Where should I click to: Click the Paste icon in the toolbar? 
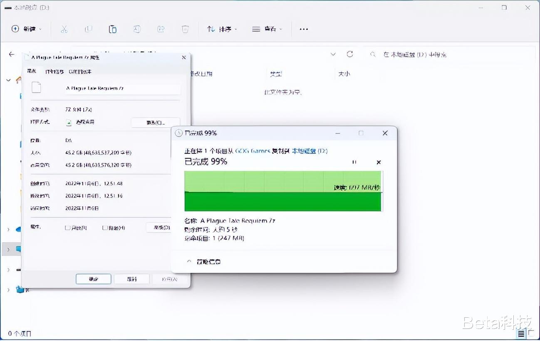point(112,29)
